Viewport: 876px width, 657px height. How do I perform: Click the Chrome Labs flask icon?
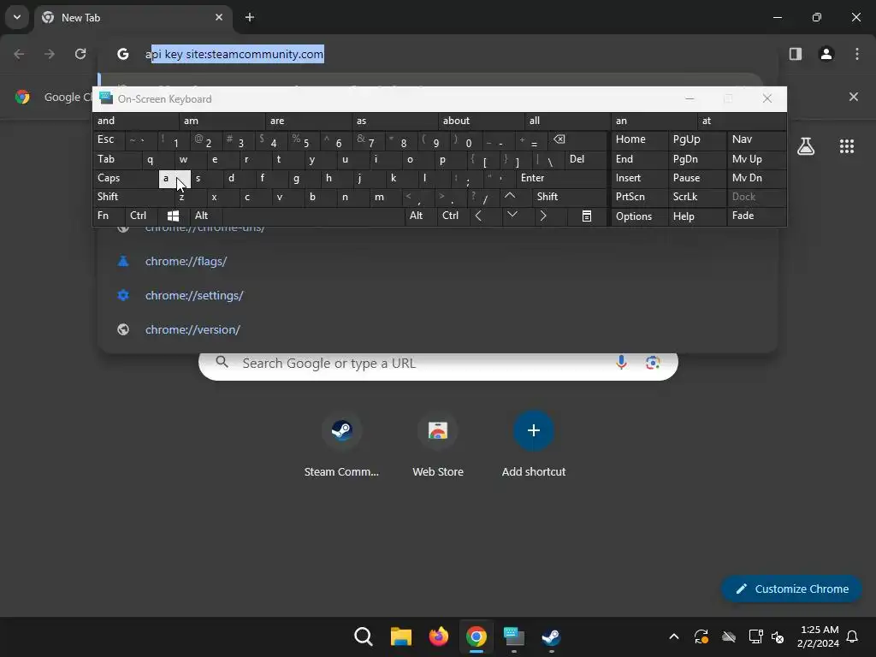806,146
